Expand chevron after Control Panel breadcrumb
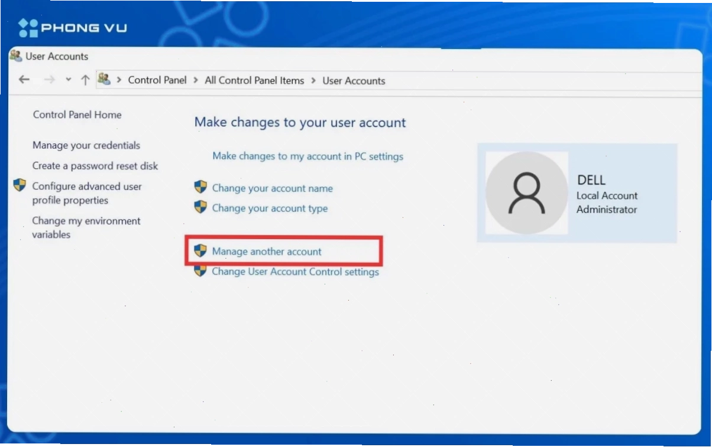This screenshot has width=712, height=447. [x=196, y=80]
